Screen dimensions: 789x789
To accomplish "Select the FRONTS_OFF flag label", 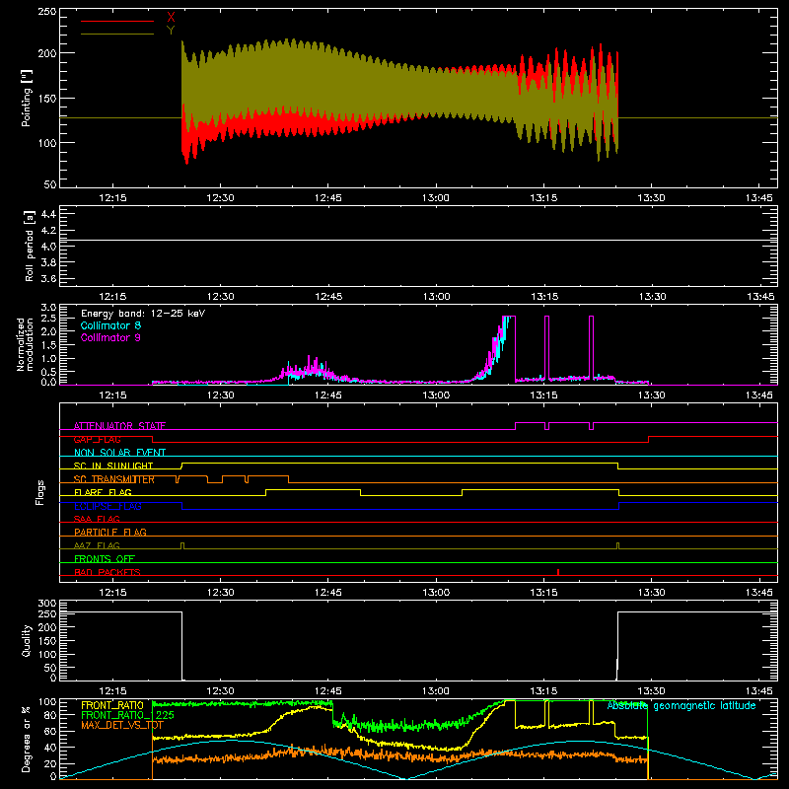I will tap(105, 559).
